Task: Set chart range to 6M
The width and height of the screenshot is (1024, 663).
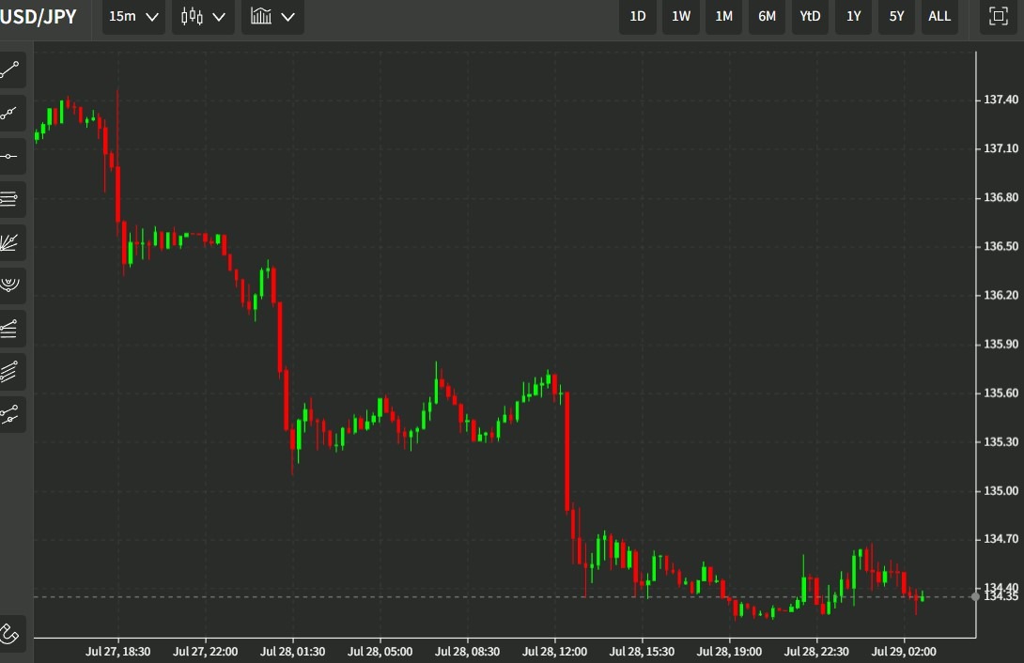Action: 767,16
